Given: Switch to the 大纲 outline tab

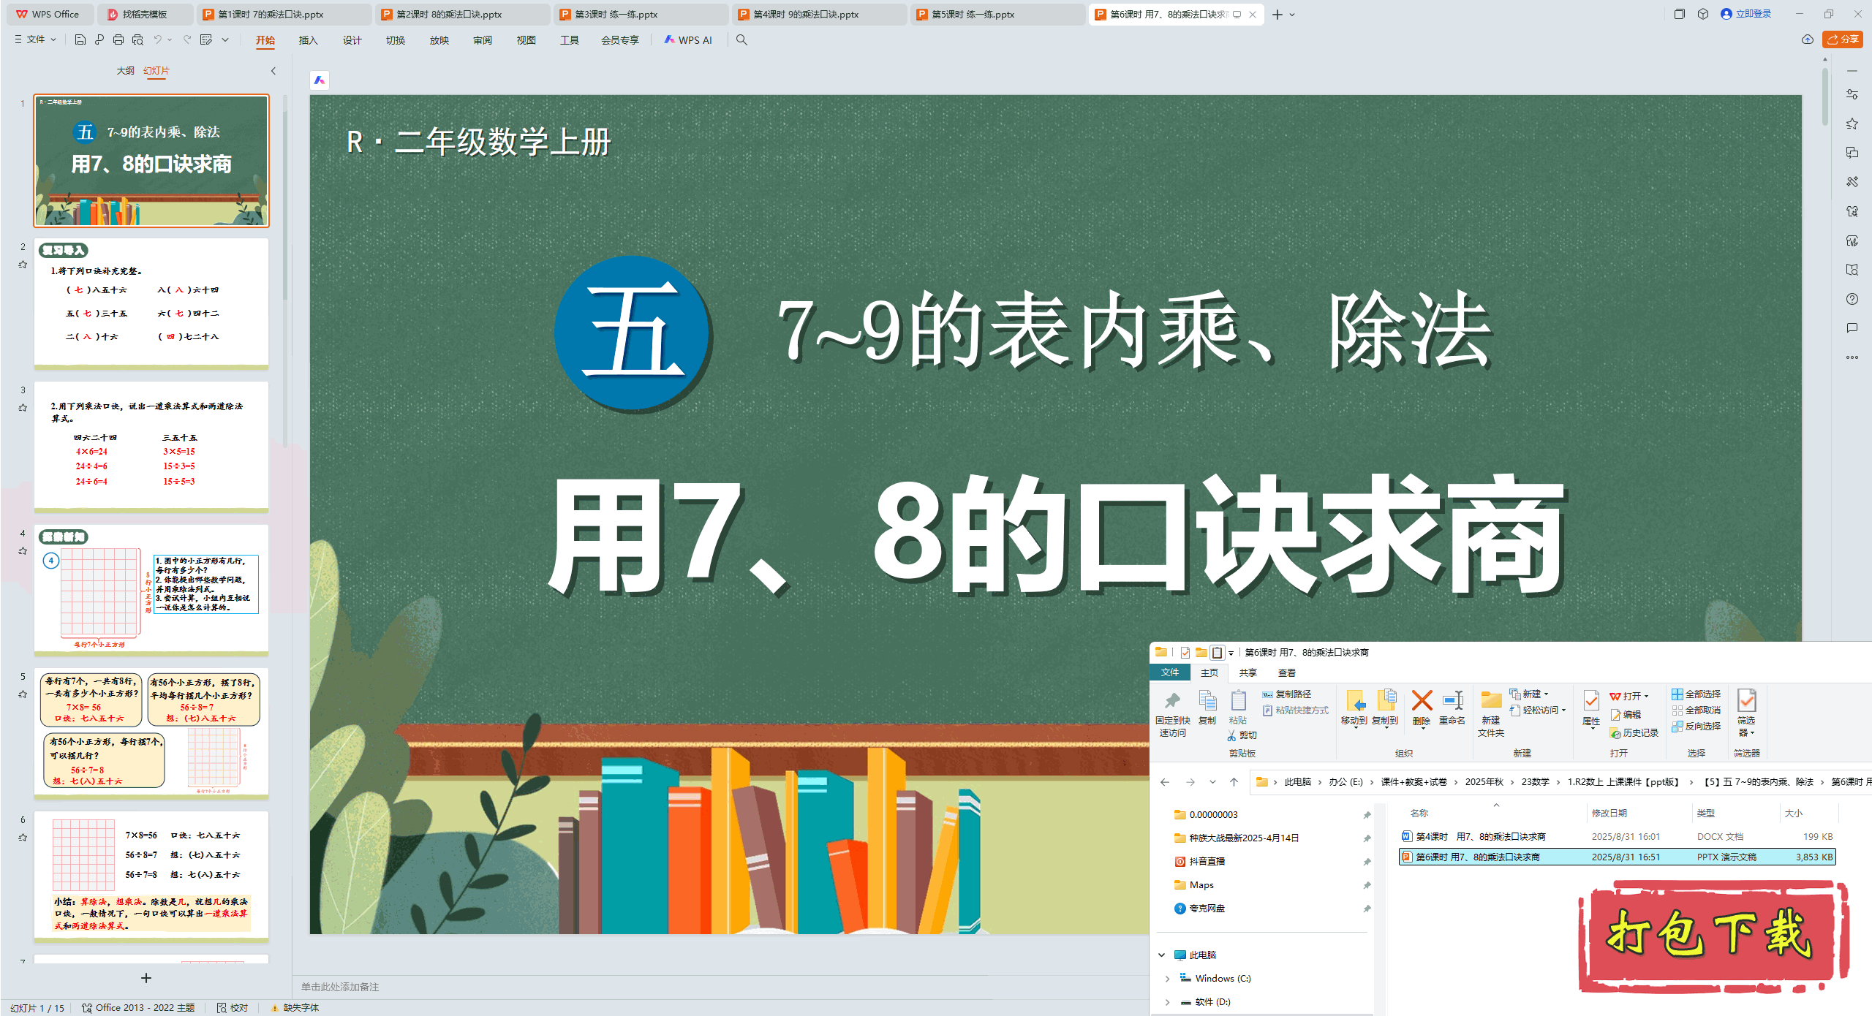Looking at the screenshot, I should [x=125, y=71].
